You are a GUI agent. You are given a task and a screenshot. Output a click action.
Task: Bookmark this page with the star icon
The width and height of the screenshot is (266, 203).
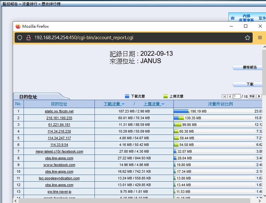pos(248,38)
